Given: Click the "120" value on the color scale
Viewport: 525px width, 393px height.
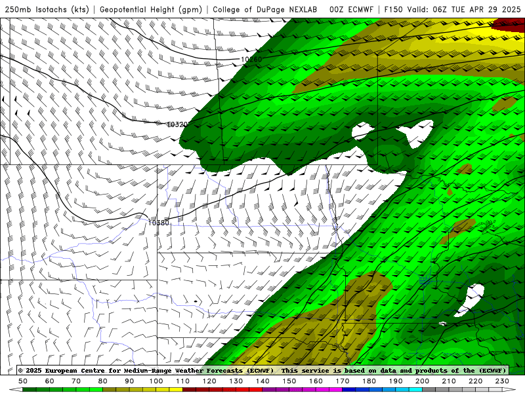Looking at the screenshot, I should pyautogui.click(x=209, y=381).
